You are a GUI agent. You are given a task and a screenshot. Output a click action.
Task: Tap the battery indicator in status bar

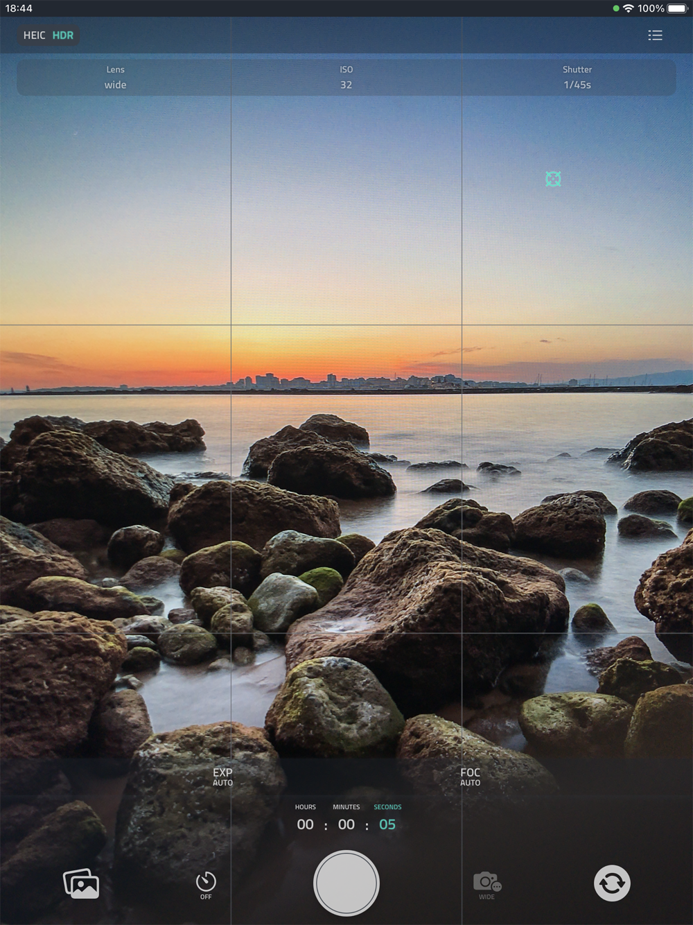677,8
